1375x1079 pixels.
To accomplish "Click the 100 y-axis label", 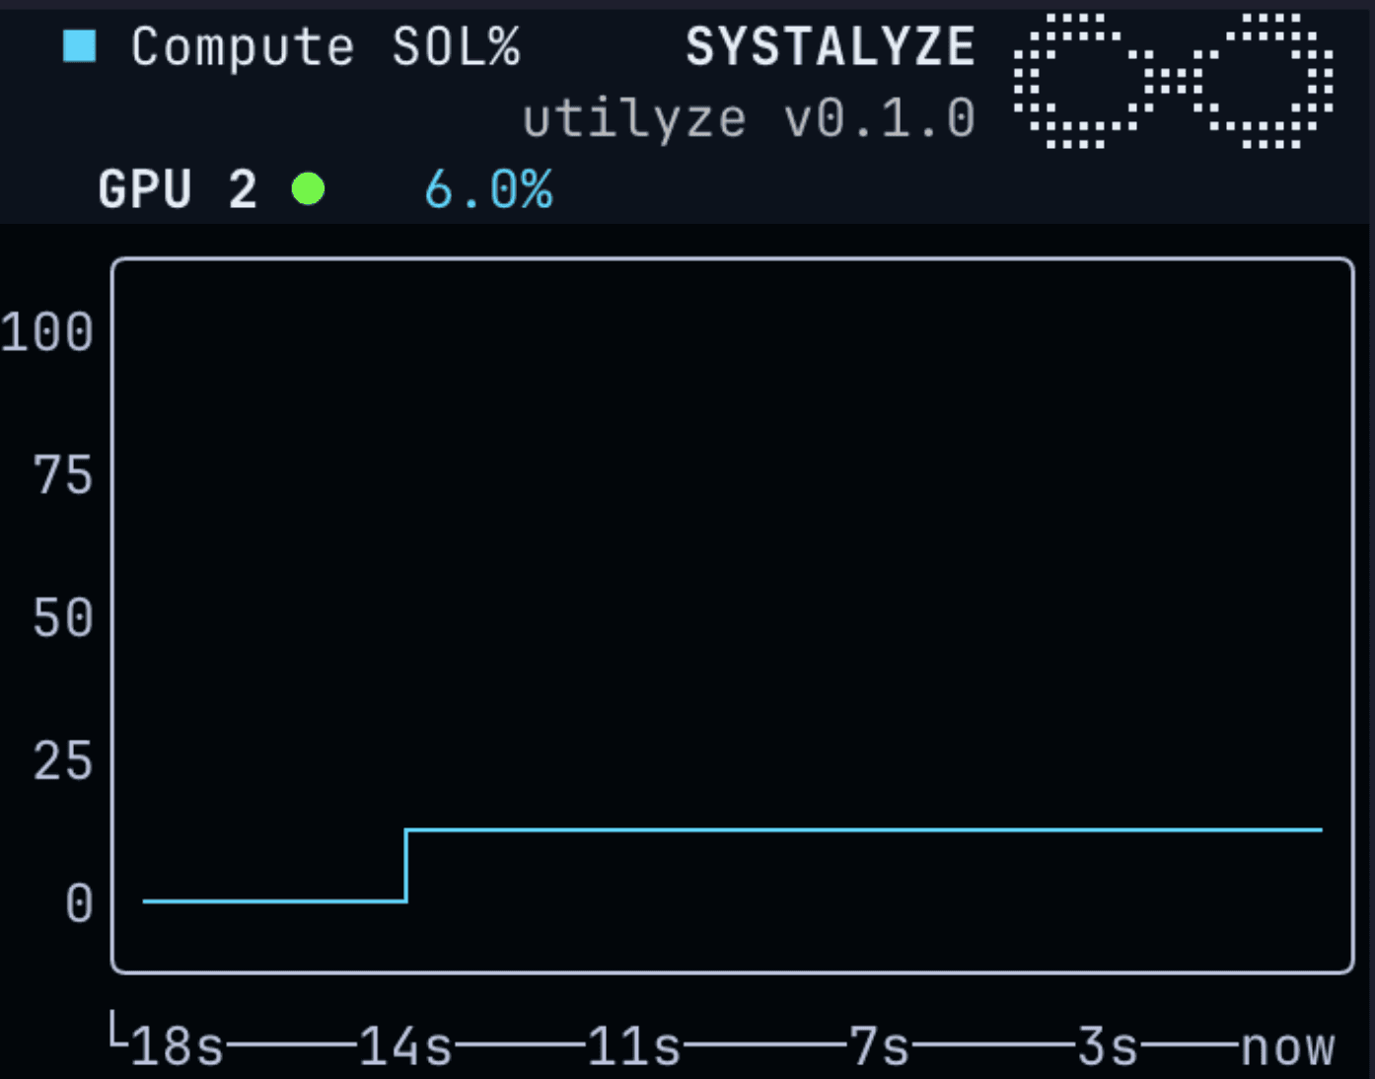I will pos(47,332).
